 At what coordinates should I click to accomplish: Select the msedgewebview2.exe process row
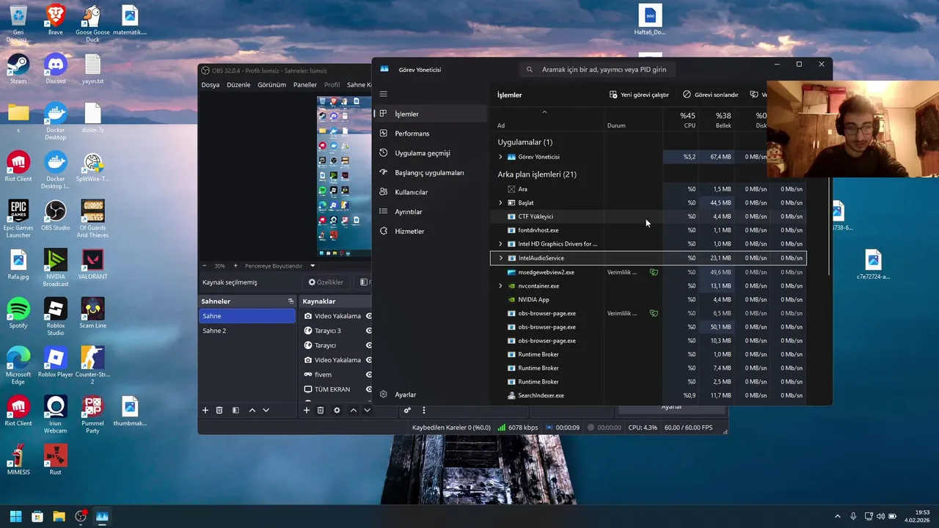[648, 272]
